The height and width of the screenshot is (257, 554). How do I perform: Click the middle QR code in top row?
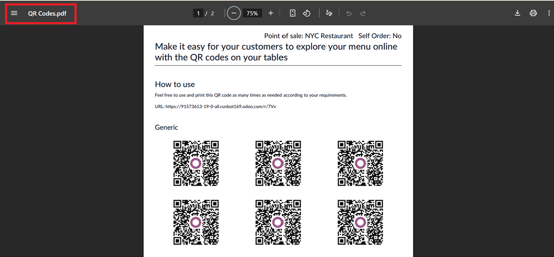pyautogui.click(x=278, y=163)
